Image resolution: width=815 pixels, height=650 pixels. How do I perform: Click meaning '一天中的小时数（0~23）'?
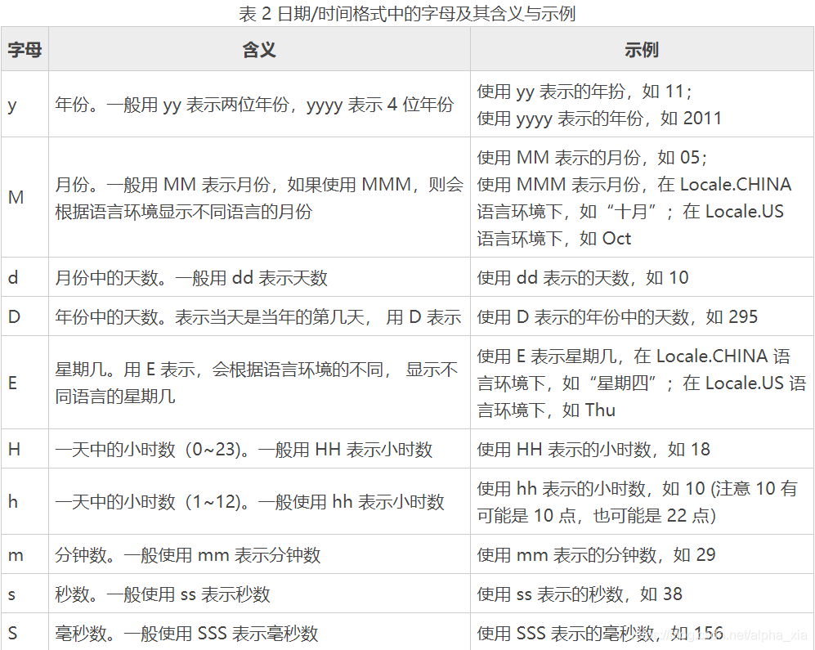(x=244, y=450)
